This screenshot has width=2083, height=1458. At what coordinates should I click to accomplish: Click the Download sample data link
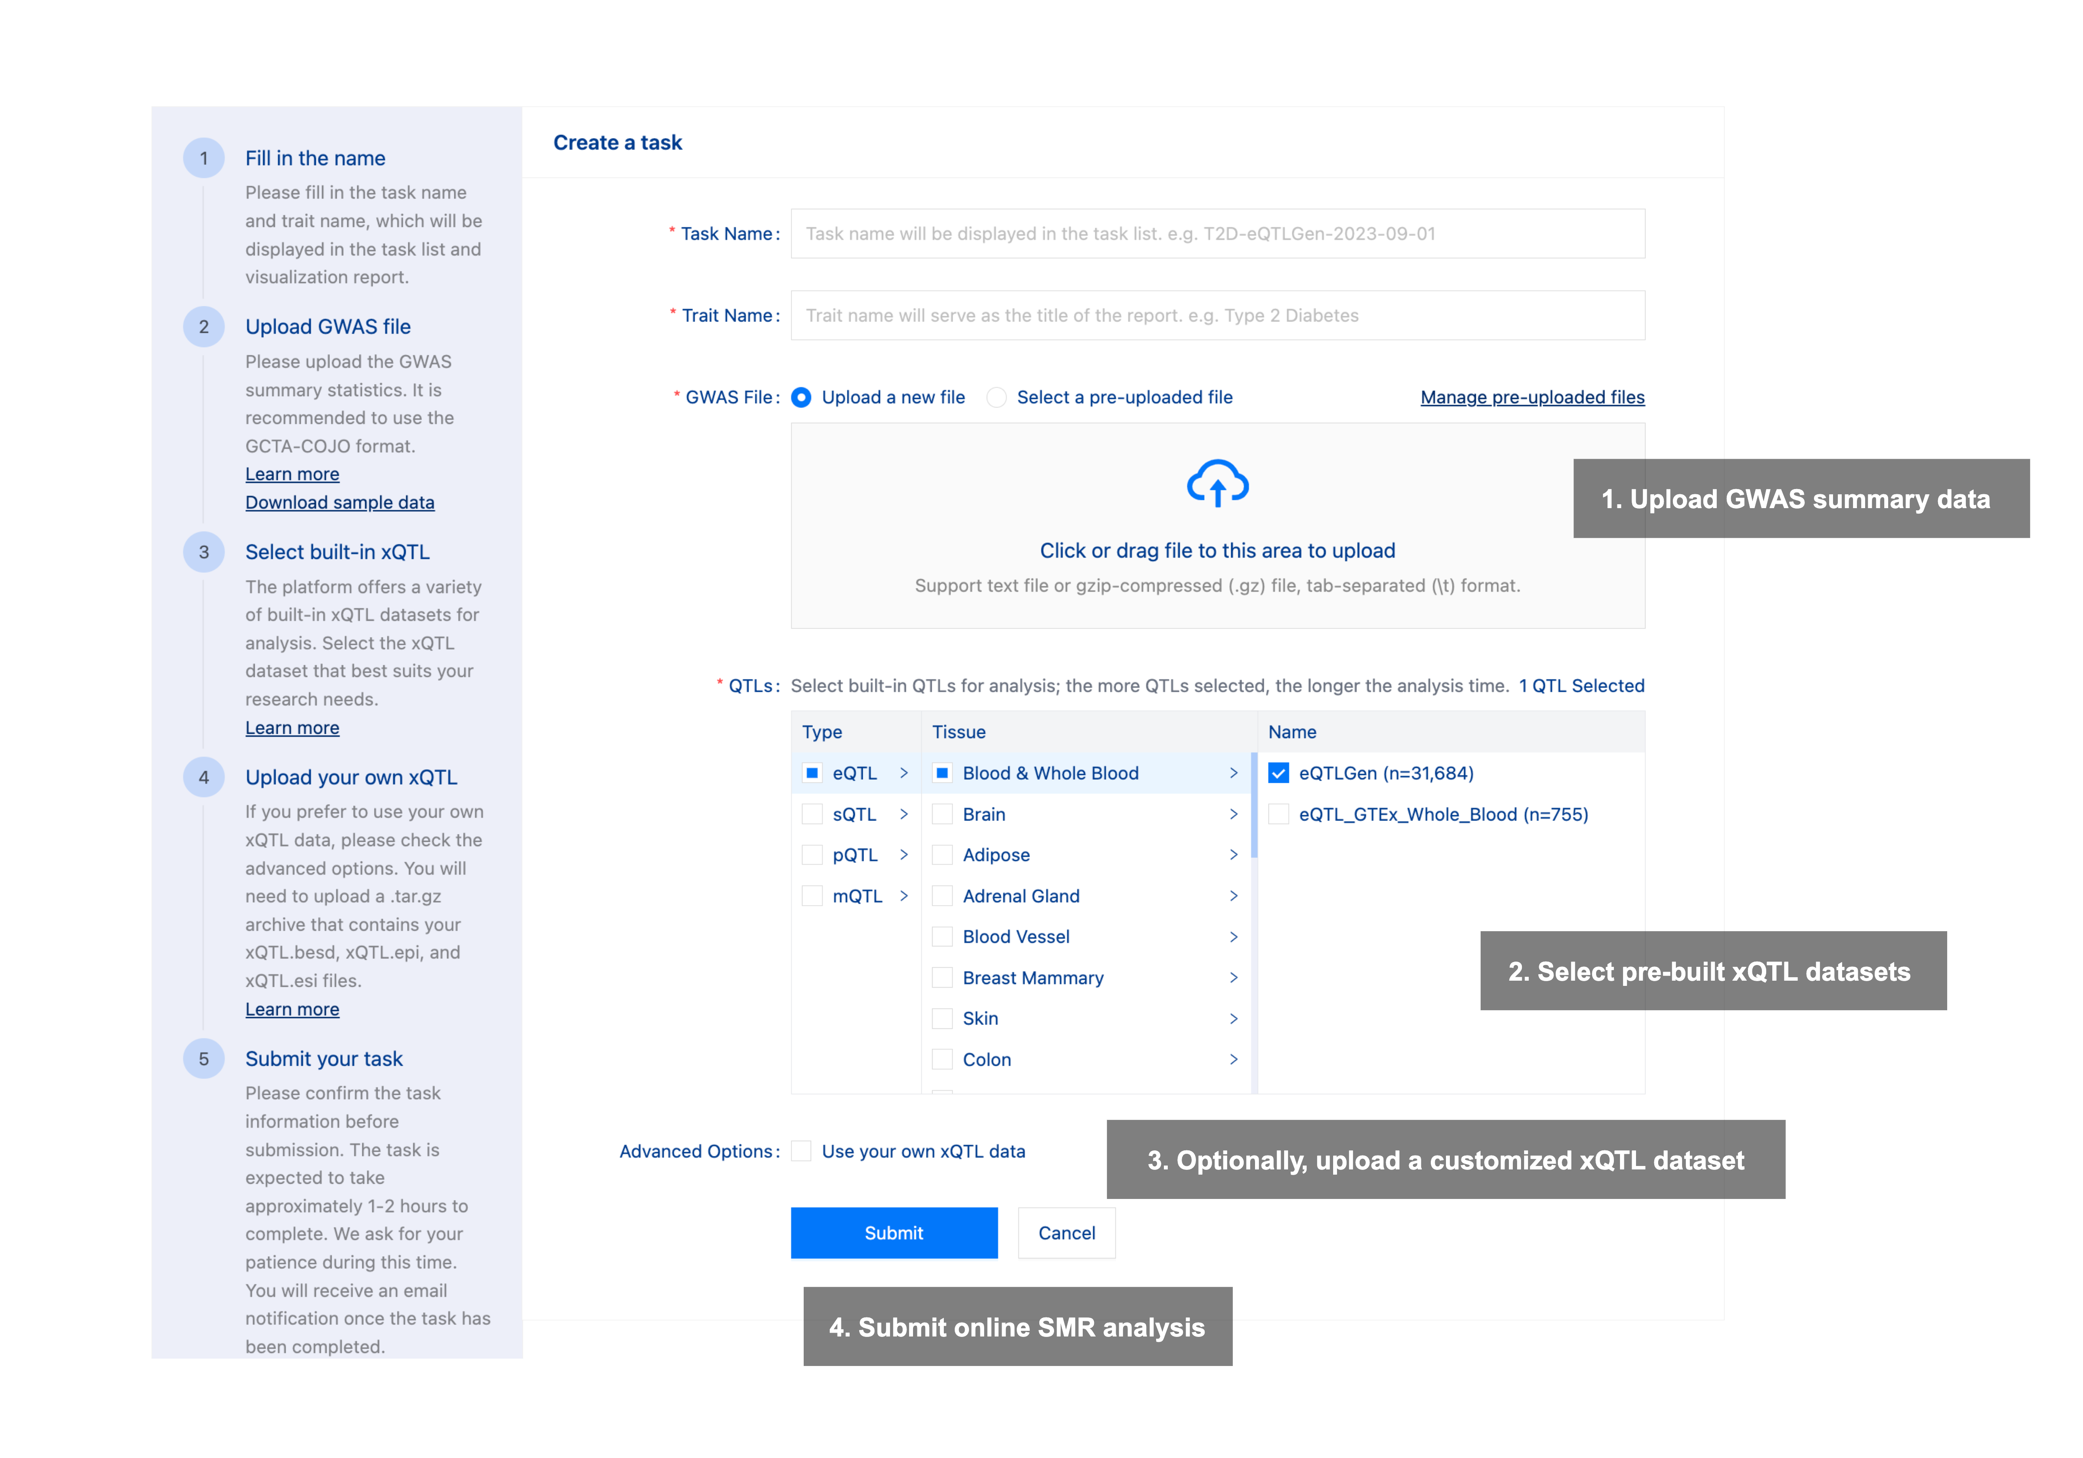pos(339,502)
